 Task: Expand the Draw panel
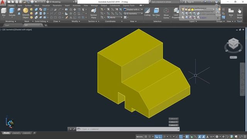56,21
